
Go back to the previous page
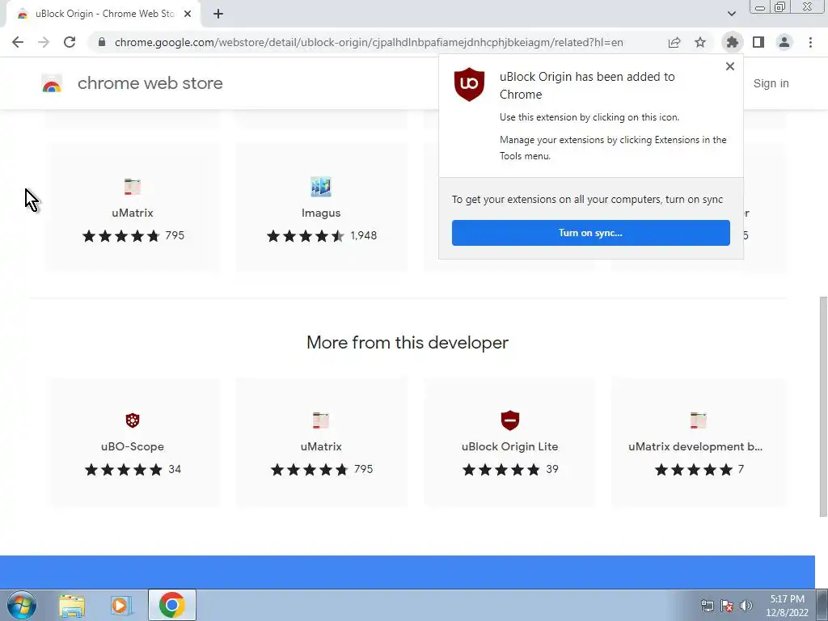coord(18,42)
